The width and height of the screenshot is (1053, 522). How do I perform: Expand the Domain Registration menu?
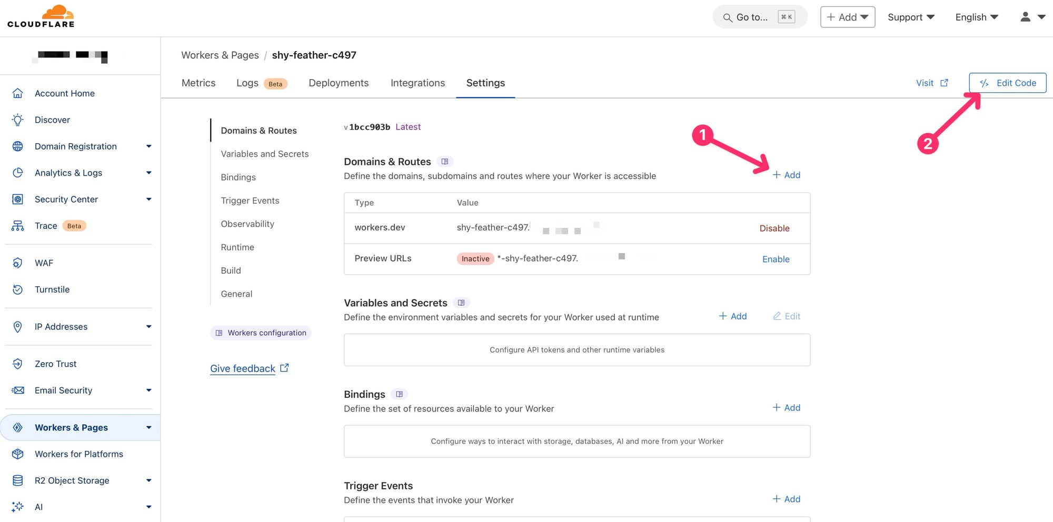tap(148, 146)
